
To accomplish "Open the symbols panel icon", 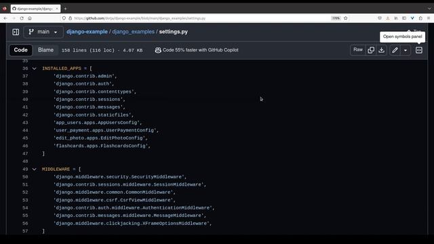I will click(x=419, y=50).
